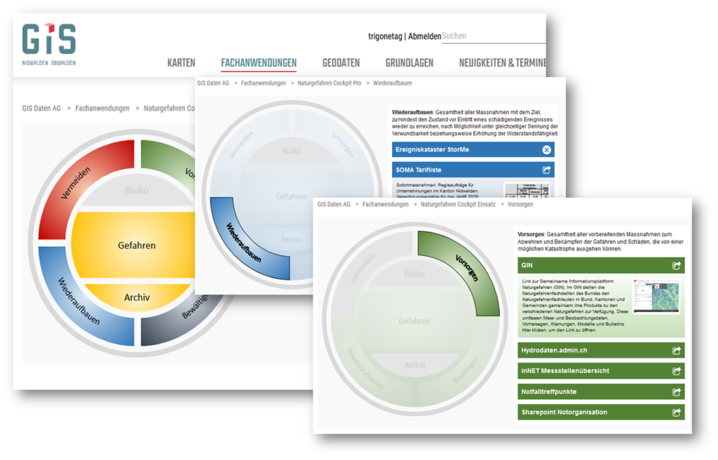The height and width of the screenshot is (460, 718).
Task: Click the GIS Nidwalden Obwalden logo
Action: click(x=48, y=43)
